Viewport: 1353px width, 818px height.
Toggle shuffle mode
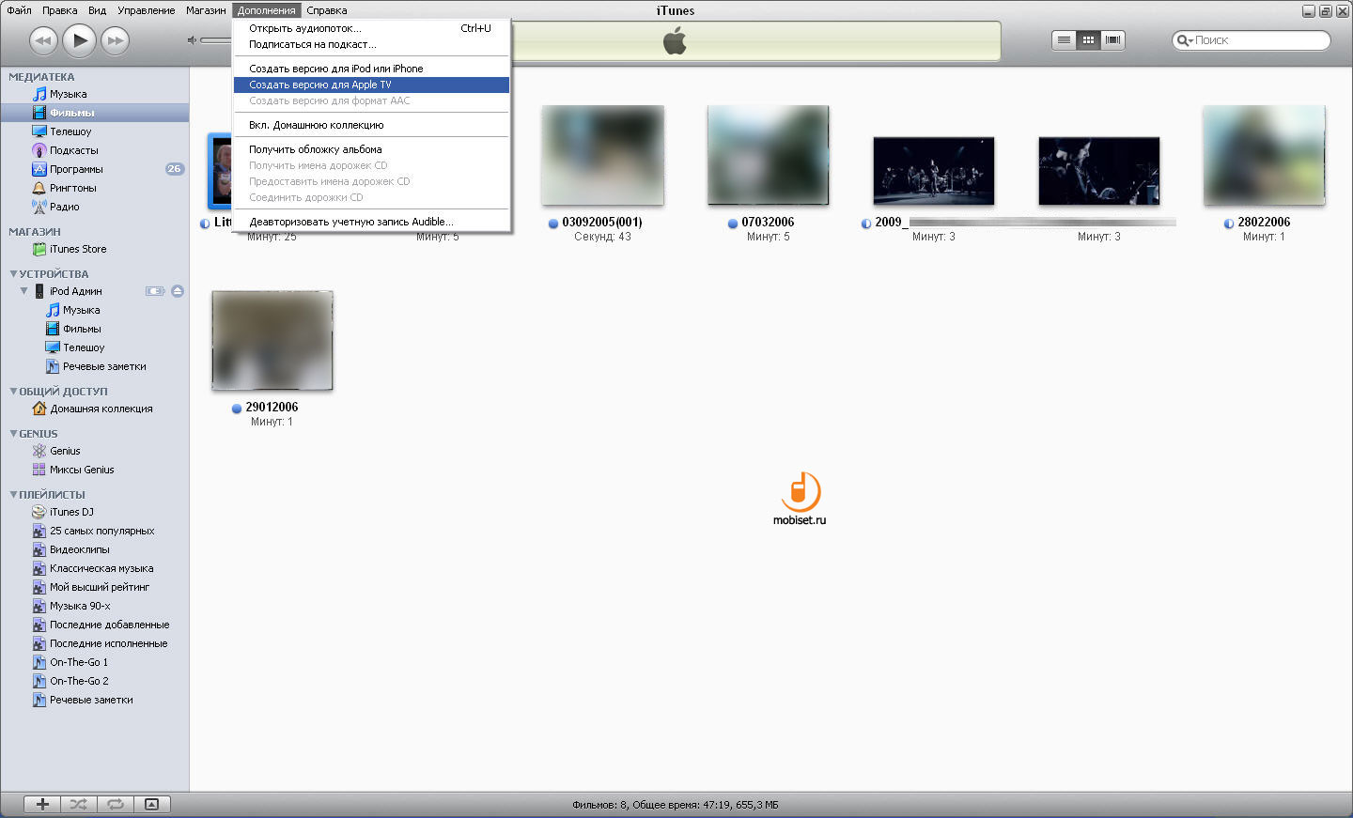coord(79,804)
